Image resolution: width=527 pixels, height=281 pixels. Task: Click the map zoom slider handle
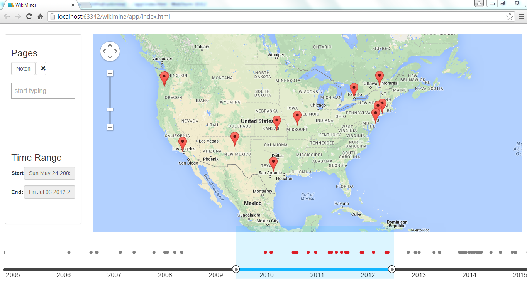click(x=110, y=109)
